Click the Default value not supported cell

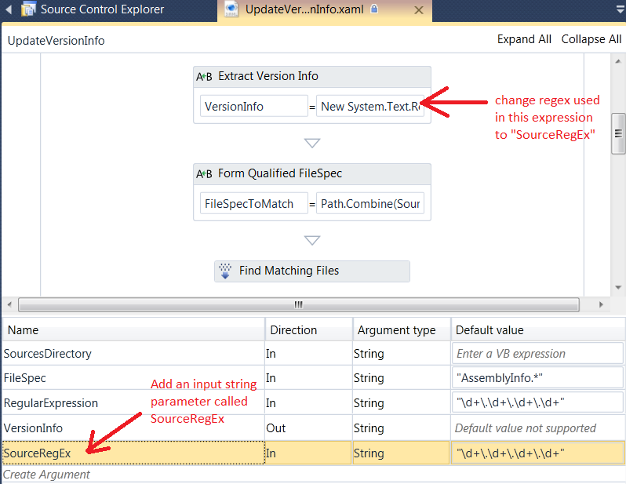pyautogui.click(x=537, y=428)
